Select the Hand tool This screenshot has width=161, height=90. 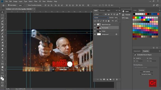click(2, 67)
